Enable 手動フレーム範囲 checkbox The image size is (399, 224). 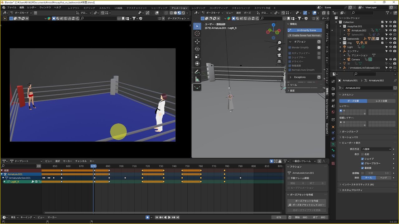tap(289, 178)
